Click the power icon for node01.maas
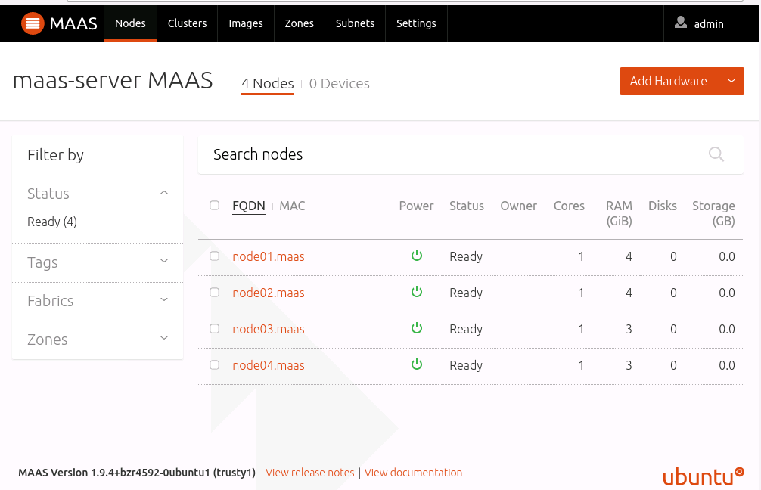The height and width of the screenshot is (490, 761). tap(416, 256)
